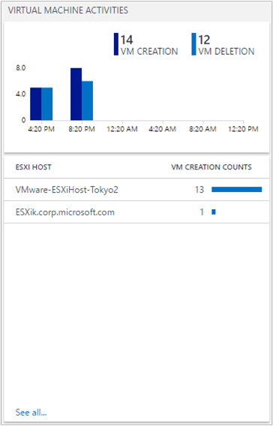Image resolution: width=273 pixels, height=426 pixels.
Task: Click the 4:20 PM VM creation bar
Action: pyautogui.click(x=35, y=103)
